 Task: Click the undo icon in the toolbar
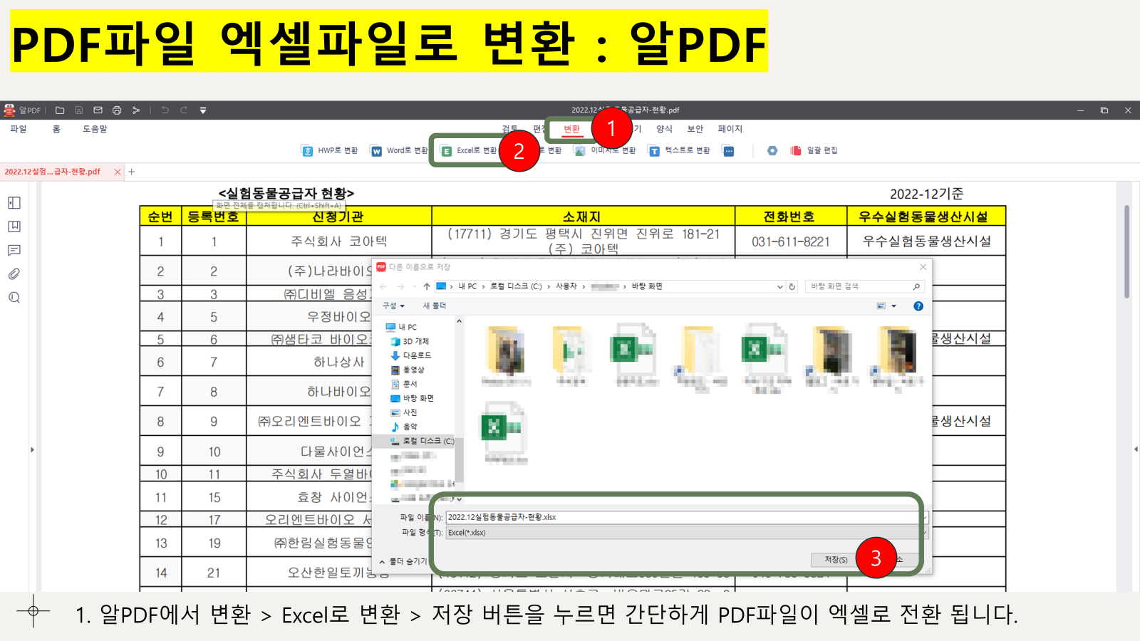click(166, 110)
